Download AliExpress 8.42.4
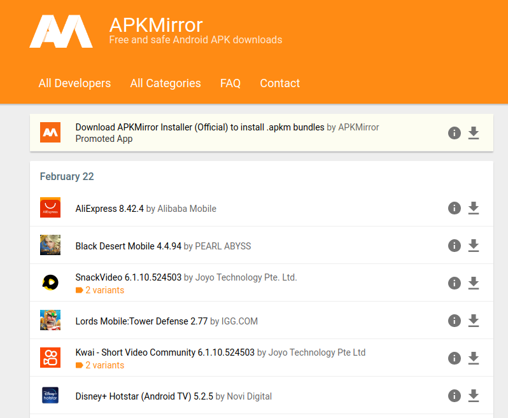 474,208
